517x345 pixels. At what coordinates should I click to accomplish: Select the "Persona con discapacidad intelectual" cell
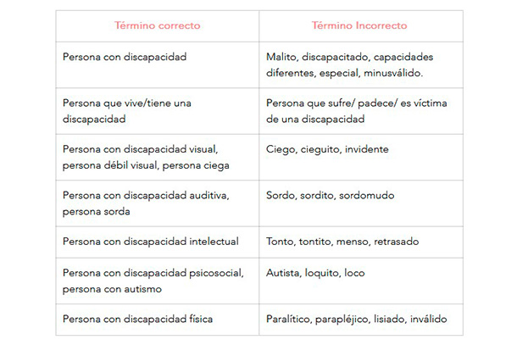(151, 242)
